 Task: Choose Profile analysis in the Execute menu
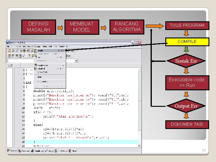coord(49,82)
